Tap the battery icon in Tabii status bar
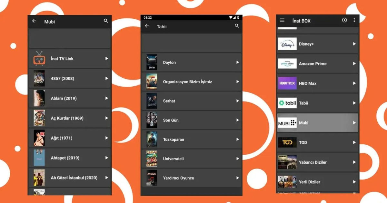Image resolution: width=387 pixels, height=203 pixels. pos(238,17)
